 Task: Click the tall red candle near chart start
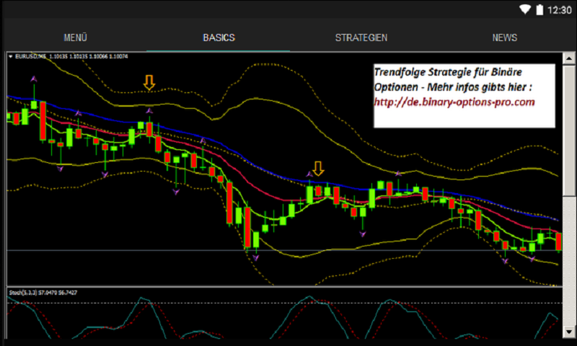43,119
